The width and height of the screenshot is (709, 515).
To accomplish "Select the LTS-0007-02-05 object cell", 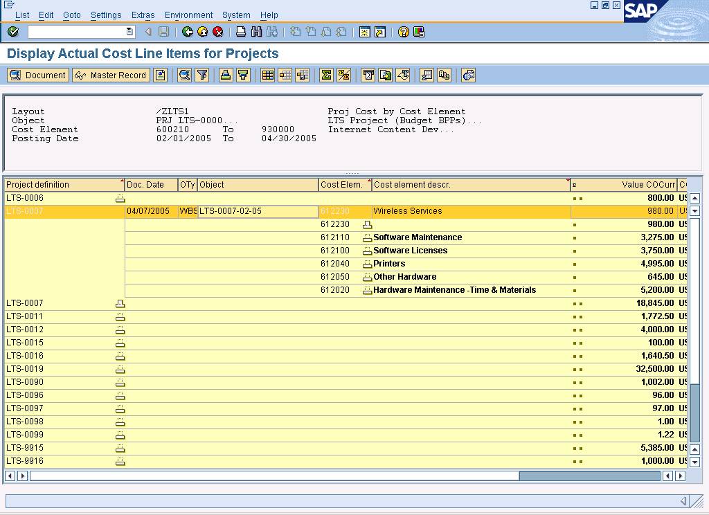I will (258, 211).
